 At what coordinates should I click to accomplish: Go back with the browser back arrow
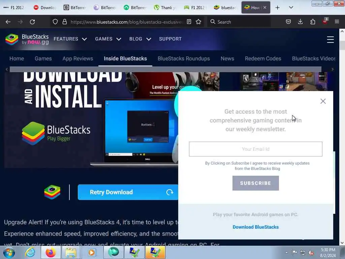click(x=8, y=22)
